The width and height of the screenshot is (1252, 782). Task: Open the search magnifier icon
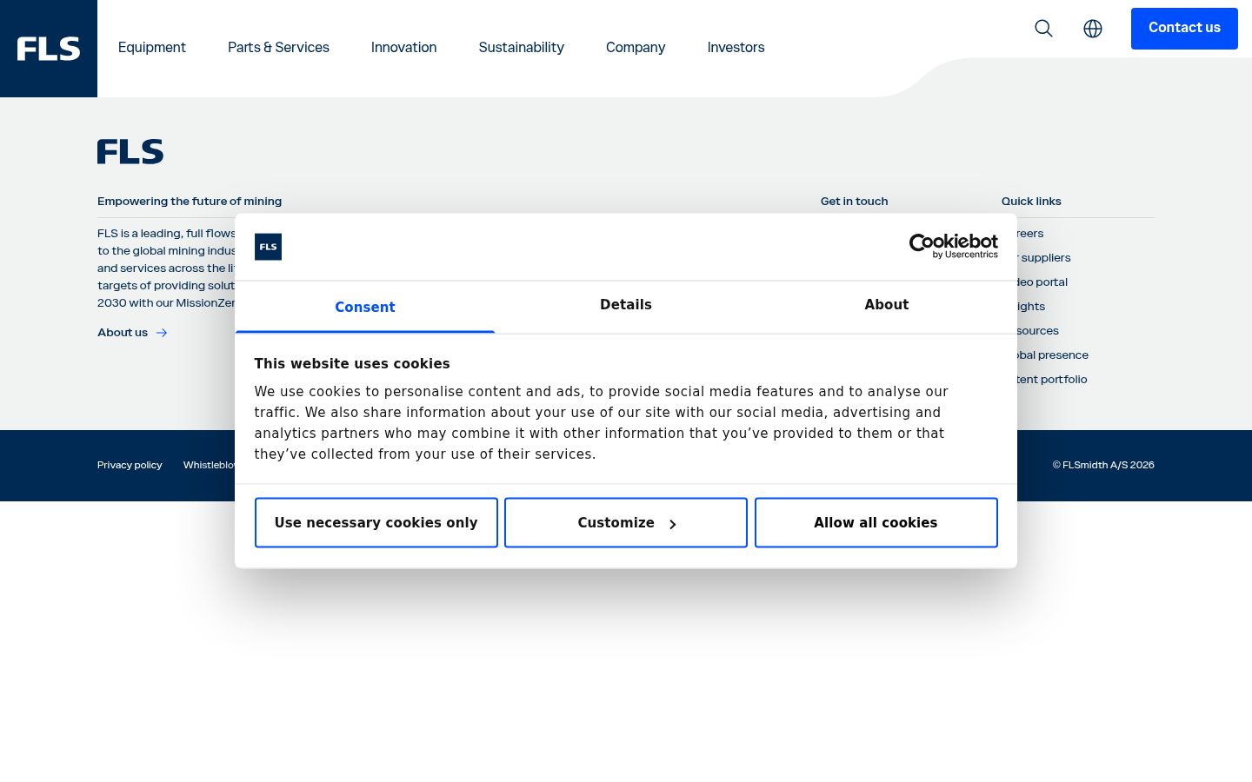(1043, 29)
